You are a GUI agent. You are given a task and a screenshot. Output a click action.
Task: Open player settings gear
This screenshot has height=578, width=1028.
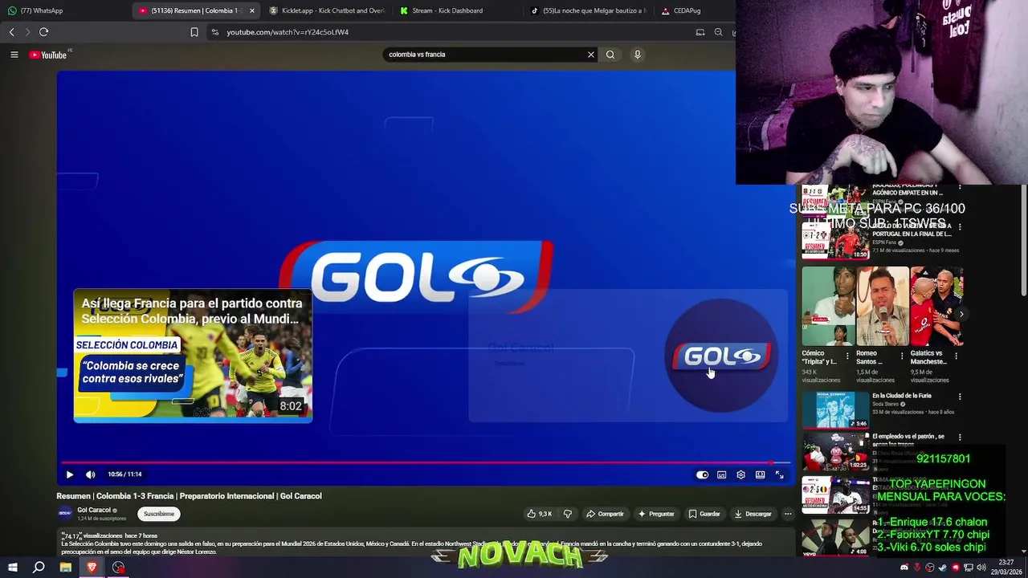point(740,474)
